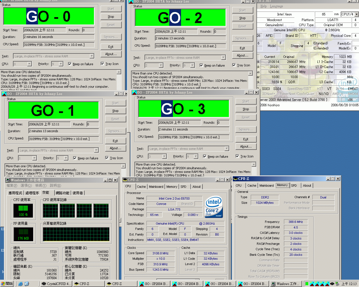The height and width of the screenshot is (287, 359).
Task: Click the Intel Core 2 Duo logo in CPU-Z
Action: coord(214,207)
